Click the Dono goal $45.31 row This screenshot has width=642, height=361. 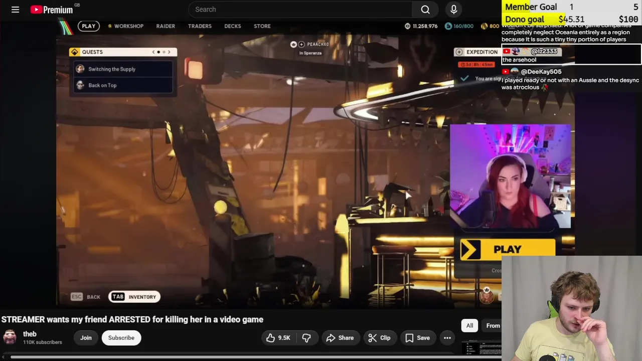pyautogui.click(x=572, y=19)
